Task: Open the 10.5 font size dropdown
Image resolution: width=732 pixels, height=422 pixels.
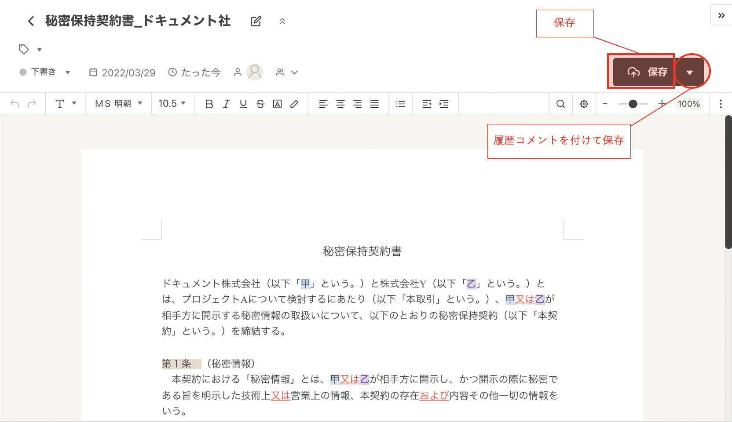Action: (x=172, y=104)
